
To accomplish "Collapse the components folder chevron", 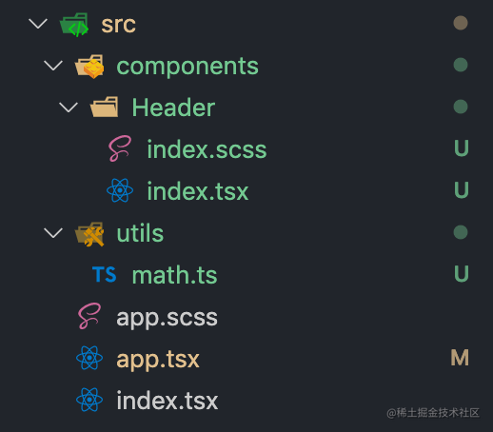I will click(x=53, y=66).
